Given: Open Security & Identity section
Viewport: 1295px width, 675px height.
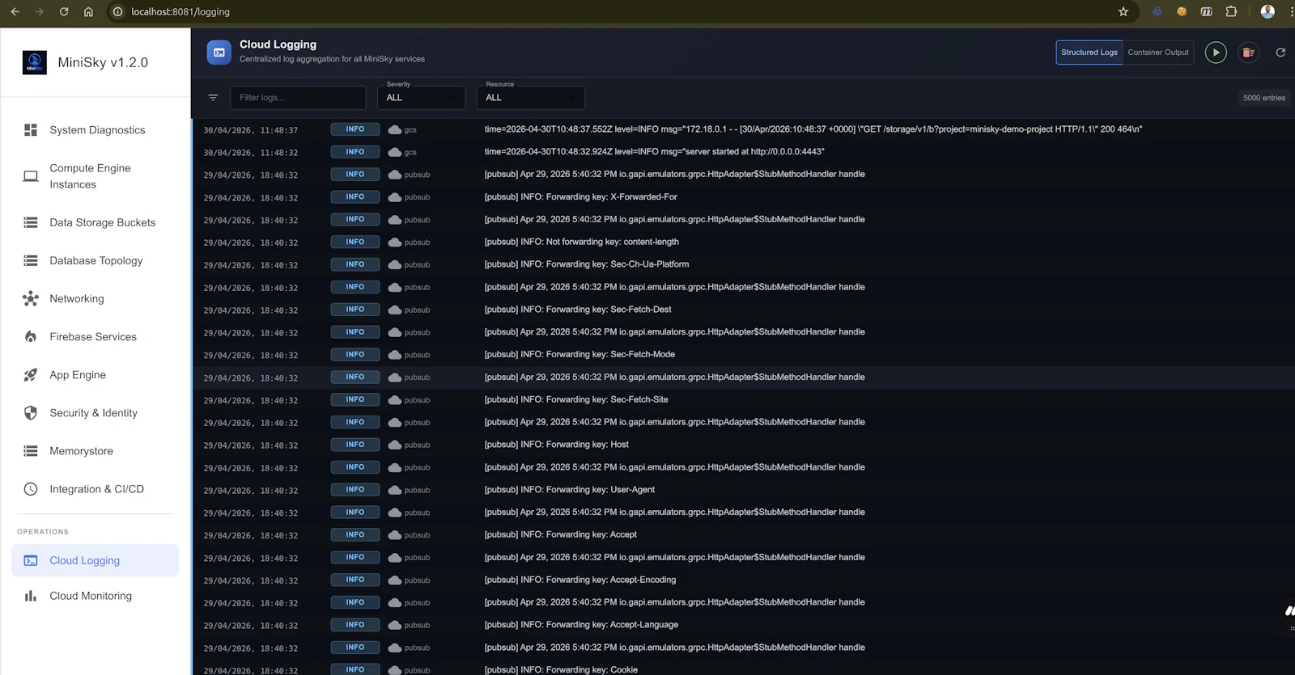Looking at the screenshot, I should click(x=96, y=413).
